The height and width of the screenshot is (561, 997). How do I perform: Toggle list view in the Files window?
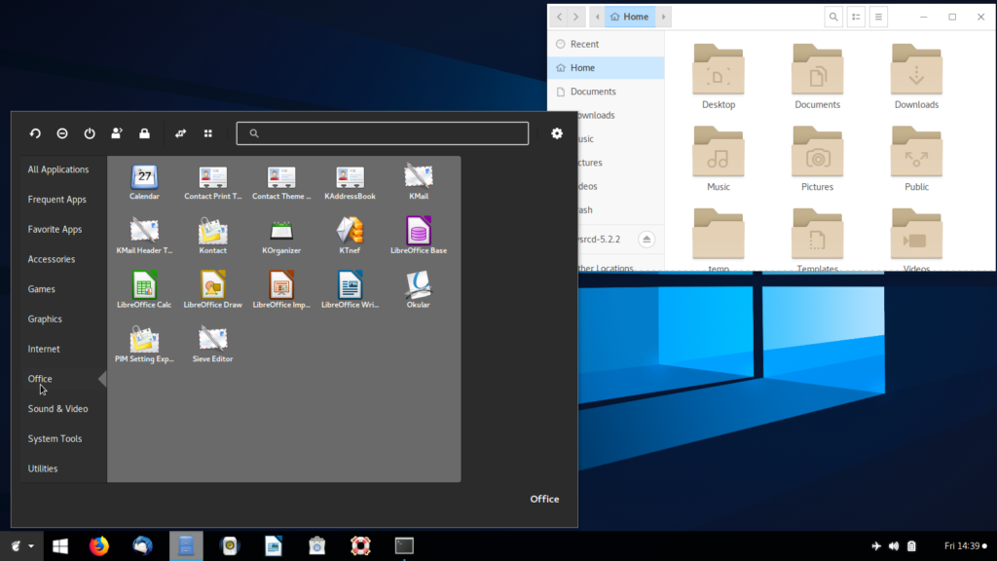click(857, 18)
